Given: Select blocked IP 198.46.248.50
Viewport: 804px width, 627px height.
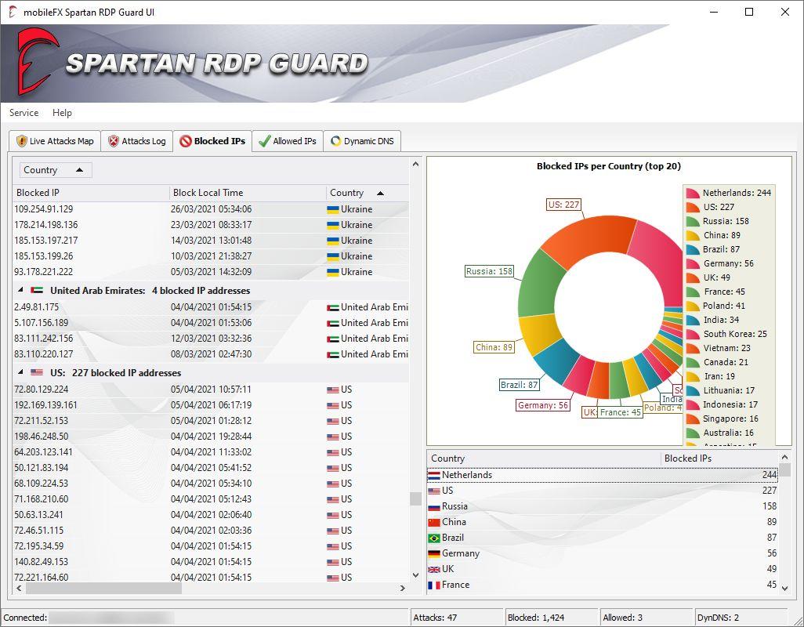Looking at the screenshot, I should [41, 437].
